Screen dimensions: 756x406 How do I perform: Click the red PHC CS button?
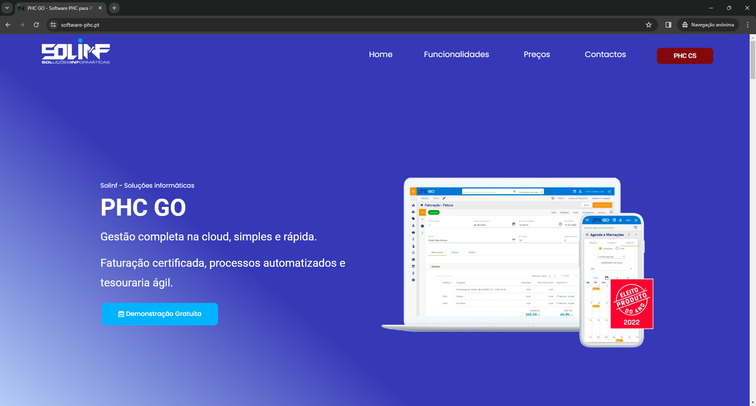click(x=685, y=56)
